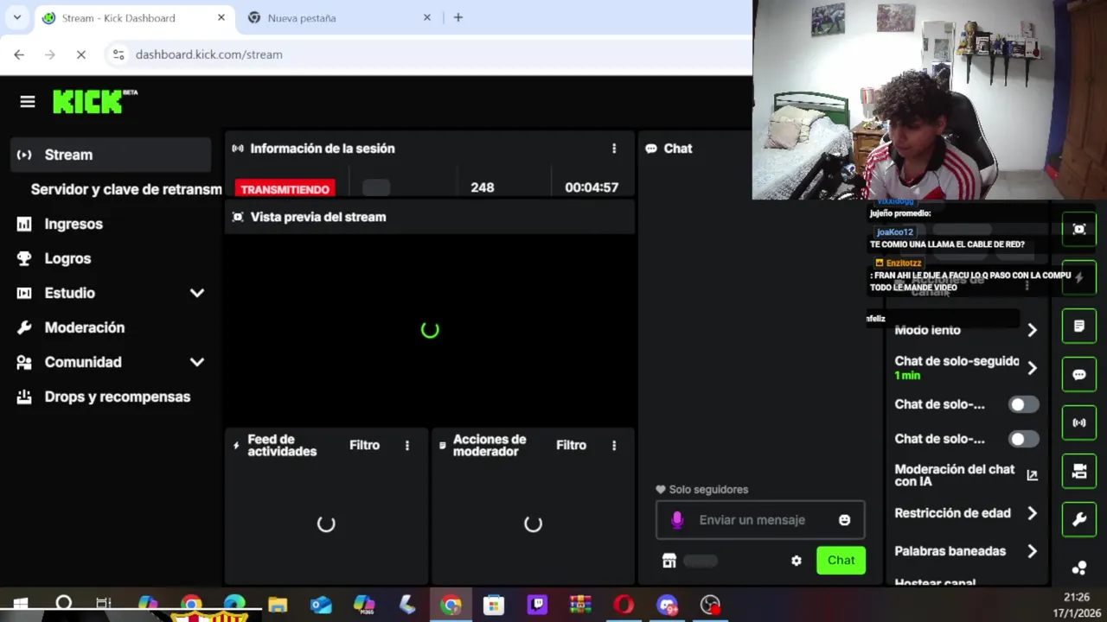Click the stream timer 00:04:57

pyautogui.click(x=592, y=187)
